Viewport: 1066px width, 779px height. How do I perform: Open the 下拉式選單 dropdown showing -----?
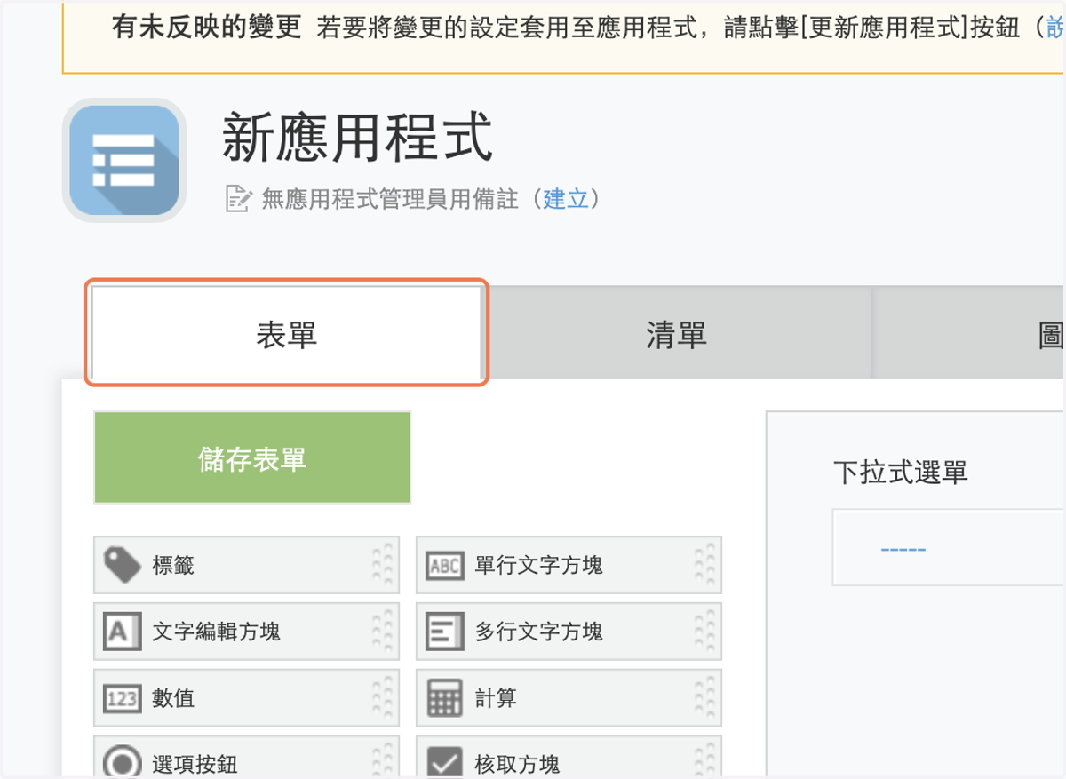click(x=948, y=548)
